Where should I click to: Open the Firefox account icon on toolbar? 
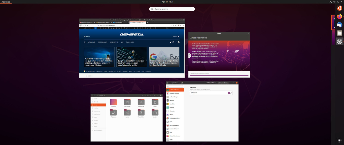click(x=178, y=25)
